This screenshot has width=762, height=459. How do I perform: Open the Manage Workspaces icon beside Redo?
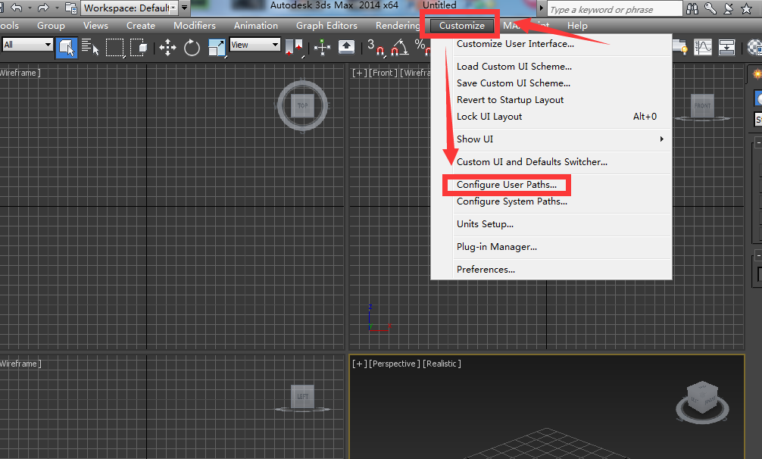(x=71, y=8)
